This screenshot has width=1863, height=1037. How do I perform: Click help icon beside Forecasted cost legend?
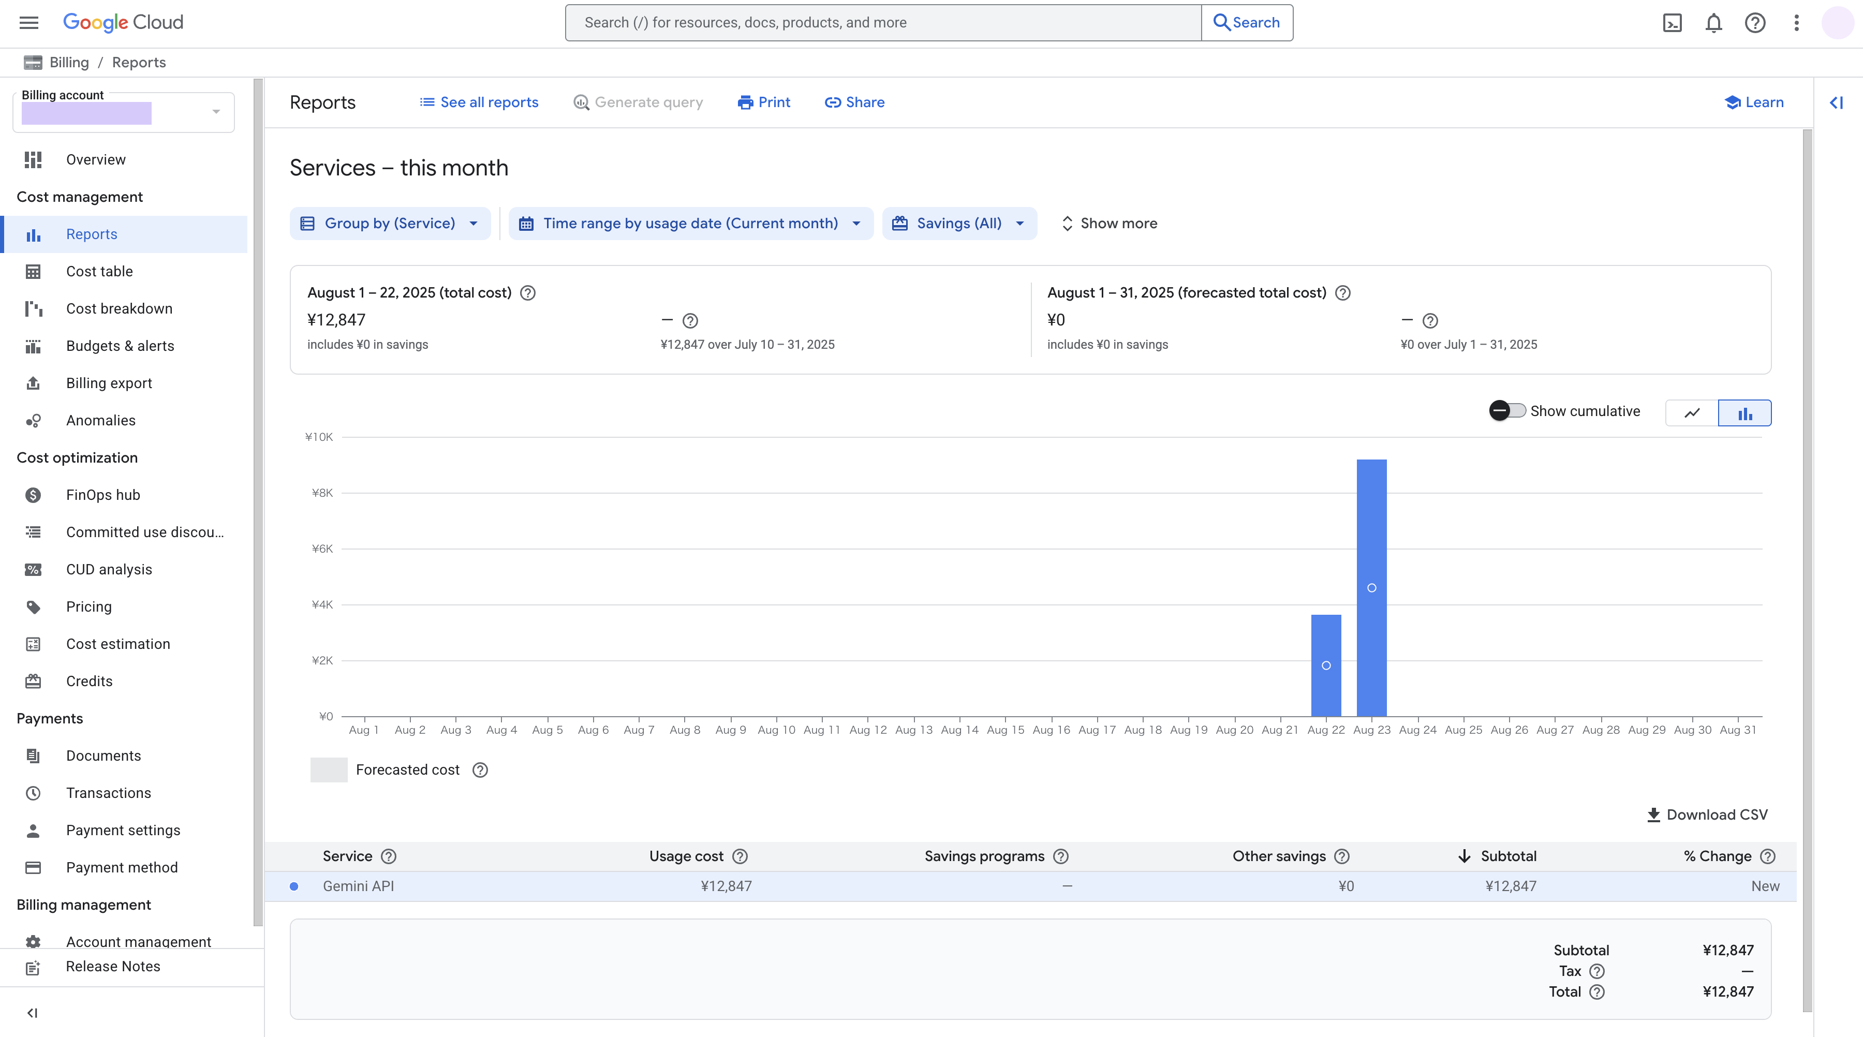pyautogui.click(x=480, y=770)
